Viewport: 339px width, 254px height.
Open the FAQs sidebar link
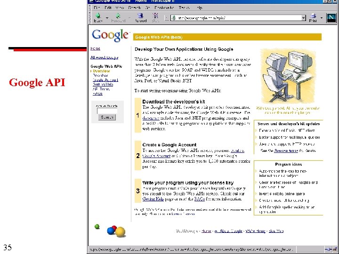97,94
